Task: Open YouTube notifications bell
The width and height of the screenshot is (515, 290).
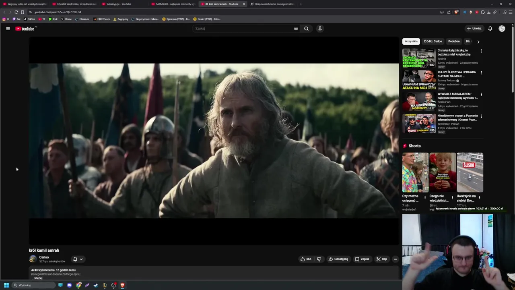Action: [x=490, y=29]
